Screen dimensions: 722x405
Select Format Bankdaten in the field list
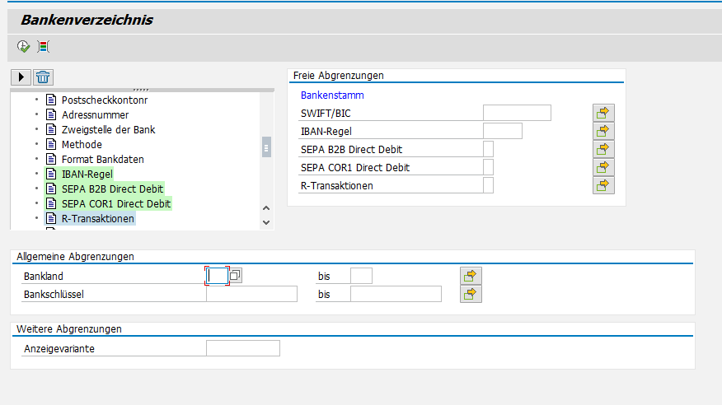pos(103,159)
